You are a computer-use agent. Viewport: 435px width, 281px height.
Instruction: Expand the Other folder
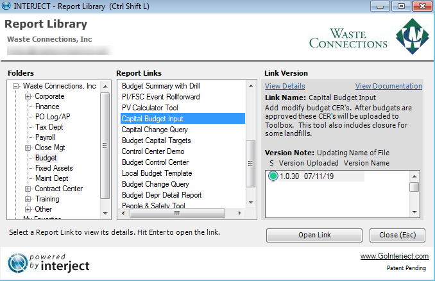(x=28, y=209)
